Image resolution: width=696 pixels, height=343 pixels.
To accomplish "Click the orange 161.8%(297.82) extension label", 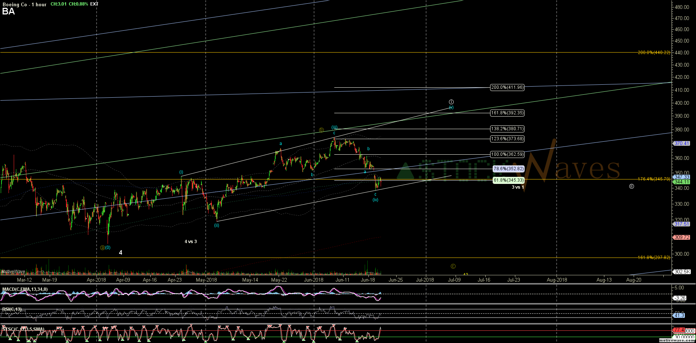I will tap(654, 258).
